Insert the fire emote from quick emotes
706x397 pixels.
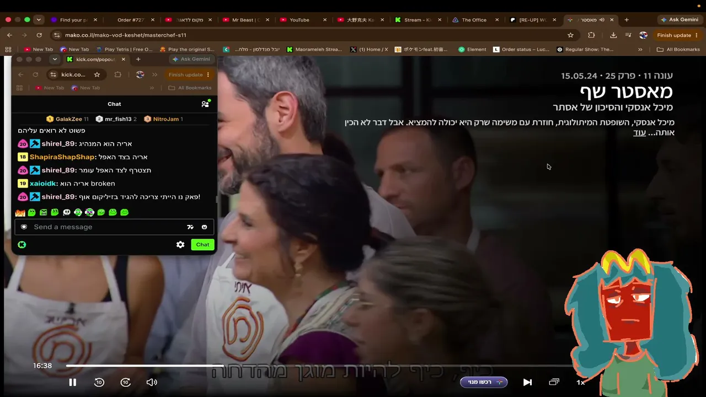20,212
